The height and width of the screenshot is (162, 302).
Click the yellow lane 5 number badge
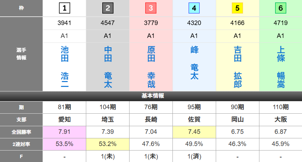(x=237, y=8)
